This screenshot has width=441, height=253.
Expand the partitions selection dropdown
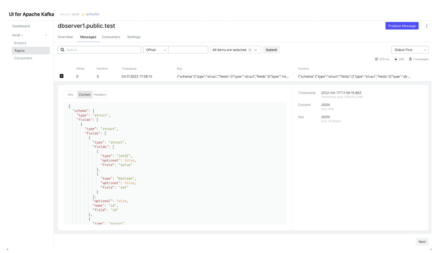256,50
